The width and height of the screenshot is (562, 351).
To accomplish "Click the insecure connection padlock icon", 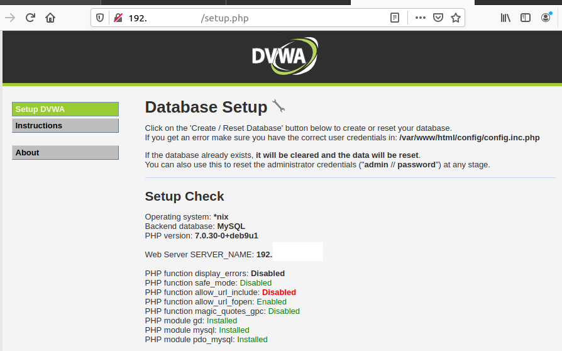I will [118, 18].
